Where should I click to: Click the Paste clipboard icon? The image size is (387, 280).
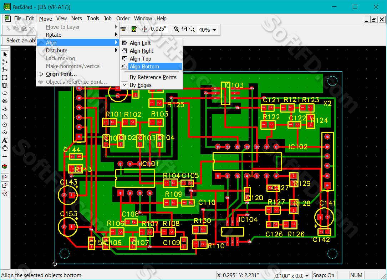24,29
